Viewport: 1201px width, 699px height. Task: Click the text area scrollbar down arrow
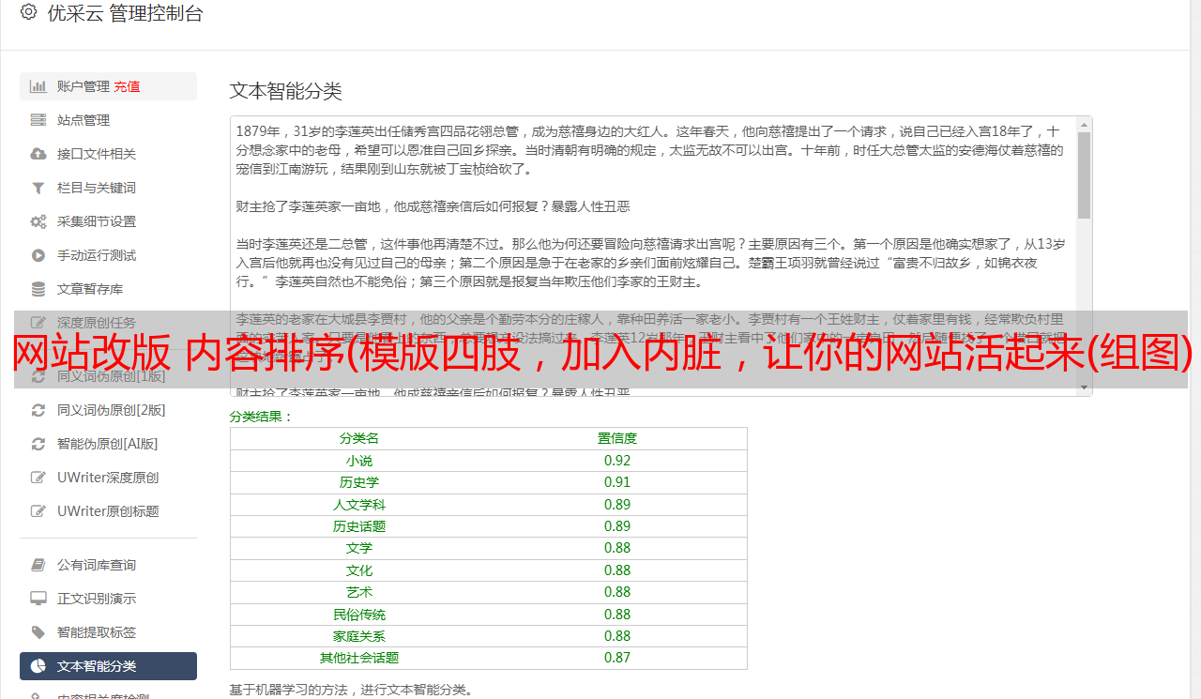1085,387
